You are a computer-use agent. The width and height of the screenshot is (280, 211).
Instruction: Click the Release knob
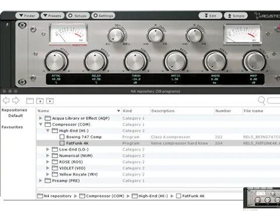point(96,61)
